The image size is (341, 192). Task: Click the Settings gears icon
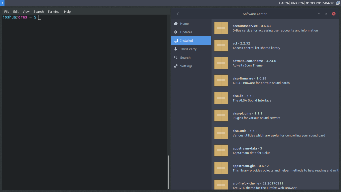coord(176,66)
